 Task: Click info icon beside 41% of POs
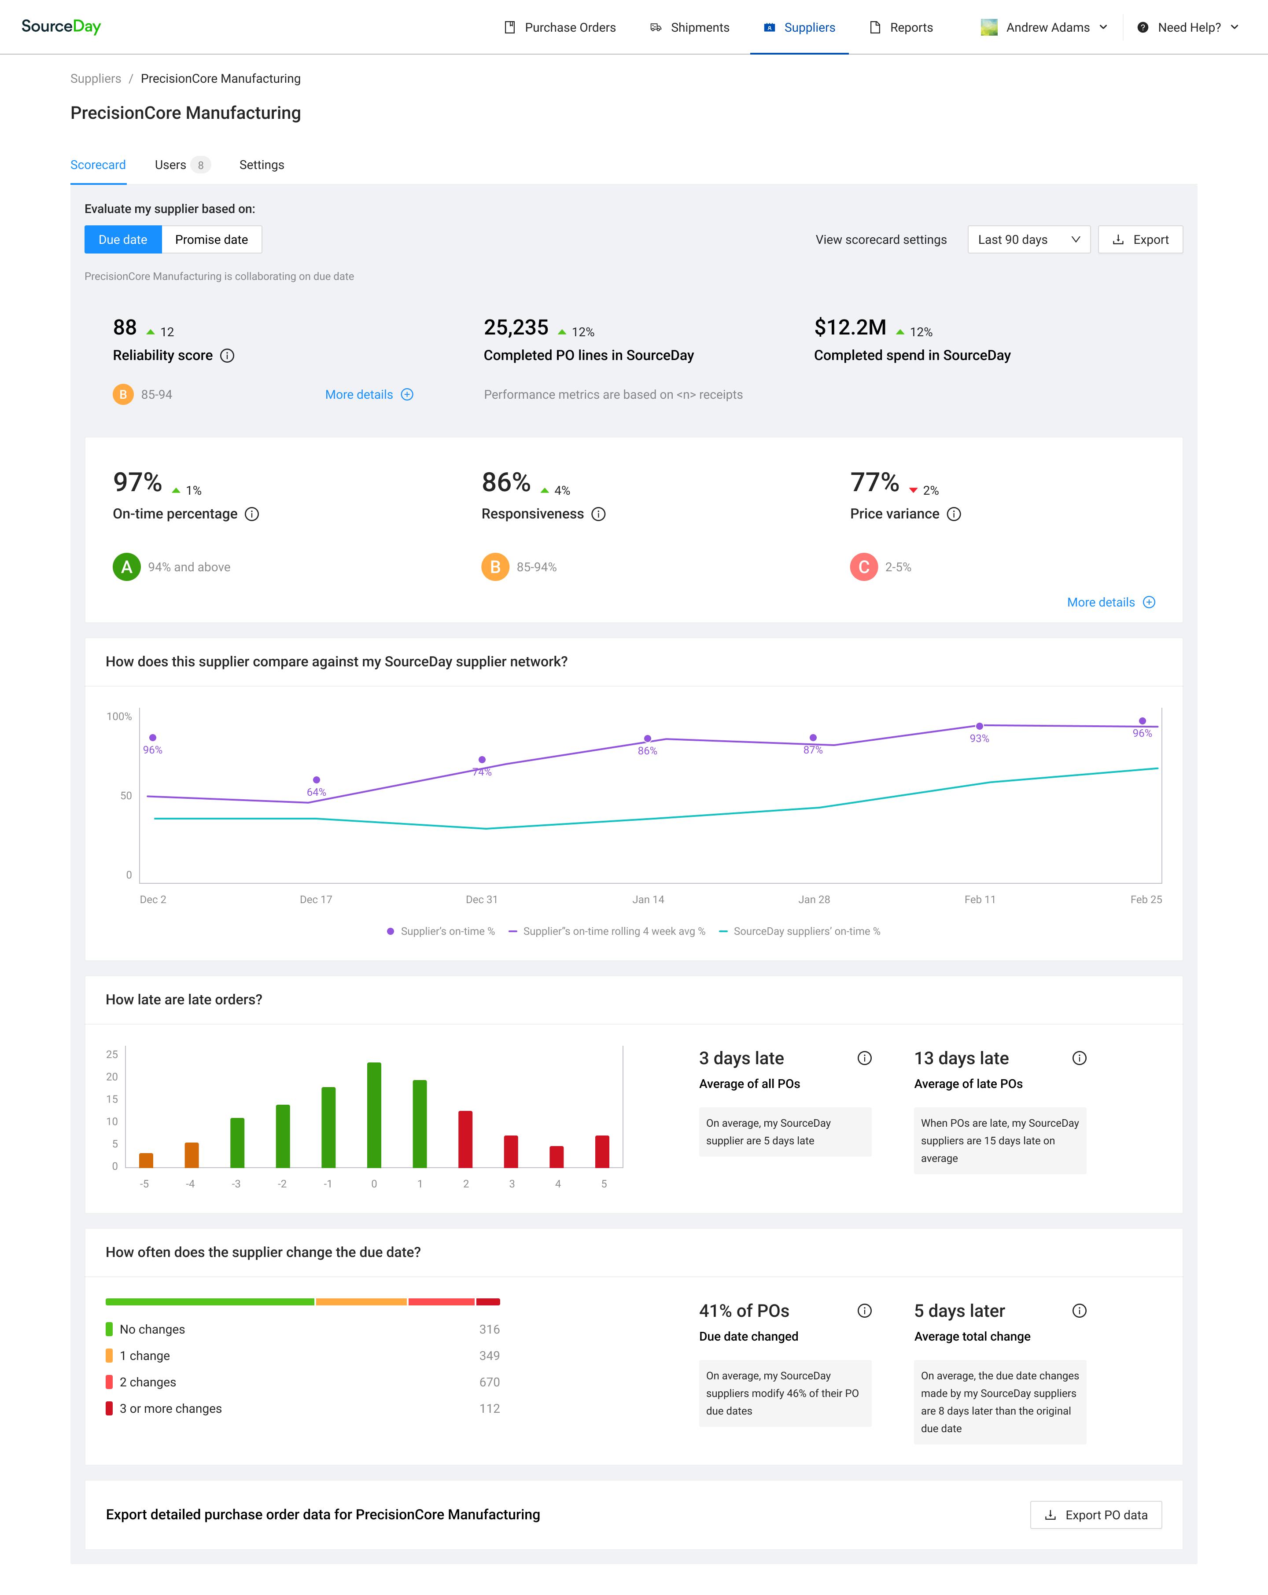point(864,1311)
